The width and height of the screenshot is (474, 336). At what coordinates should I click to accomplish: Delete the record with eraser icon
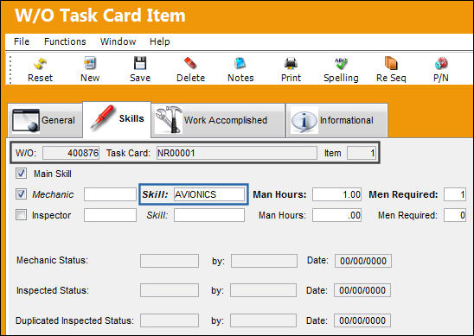[190, 69]
